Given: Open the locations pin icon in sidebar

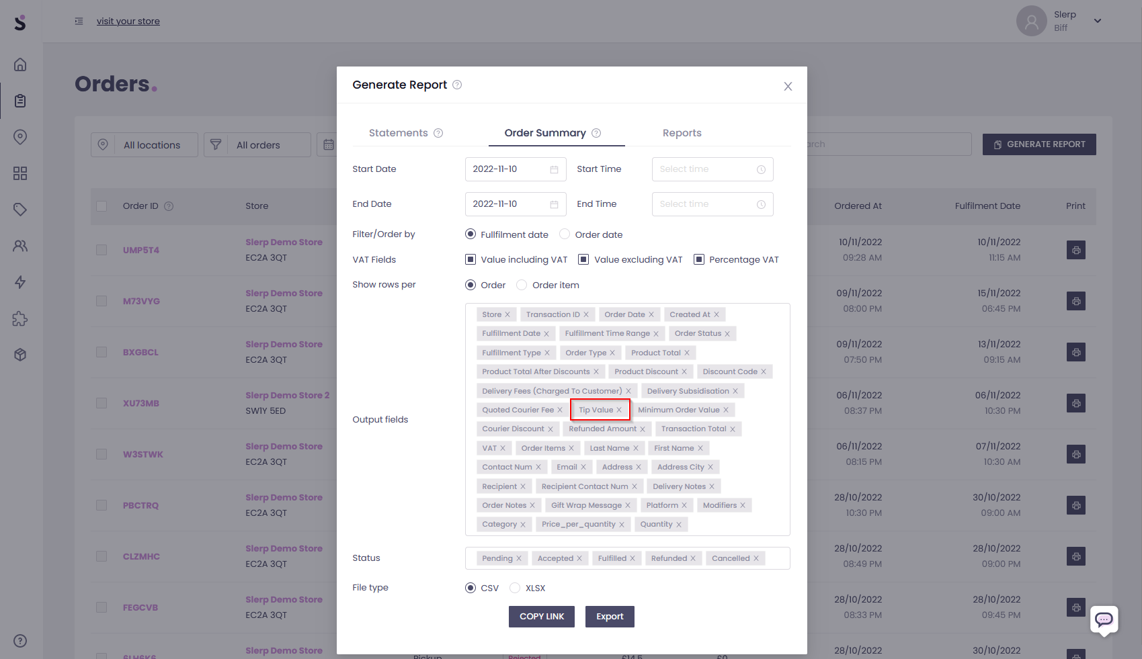Looking at the screenshot, I should pos(20,137).
